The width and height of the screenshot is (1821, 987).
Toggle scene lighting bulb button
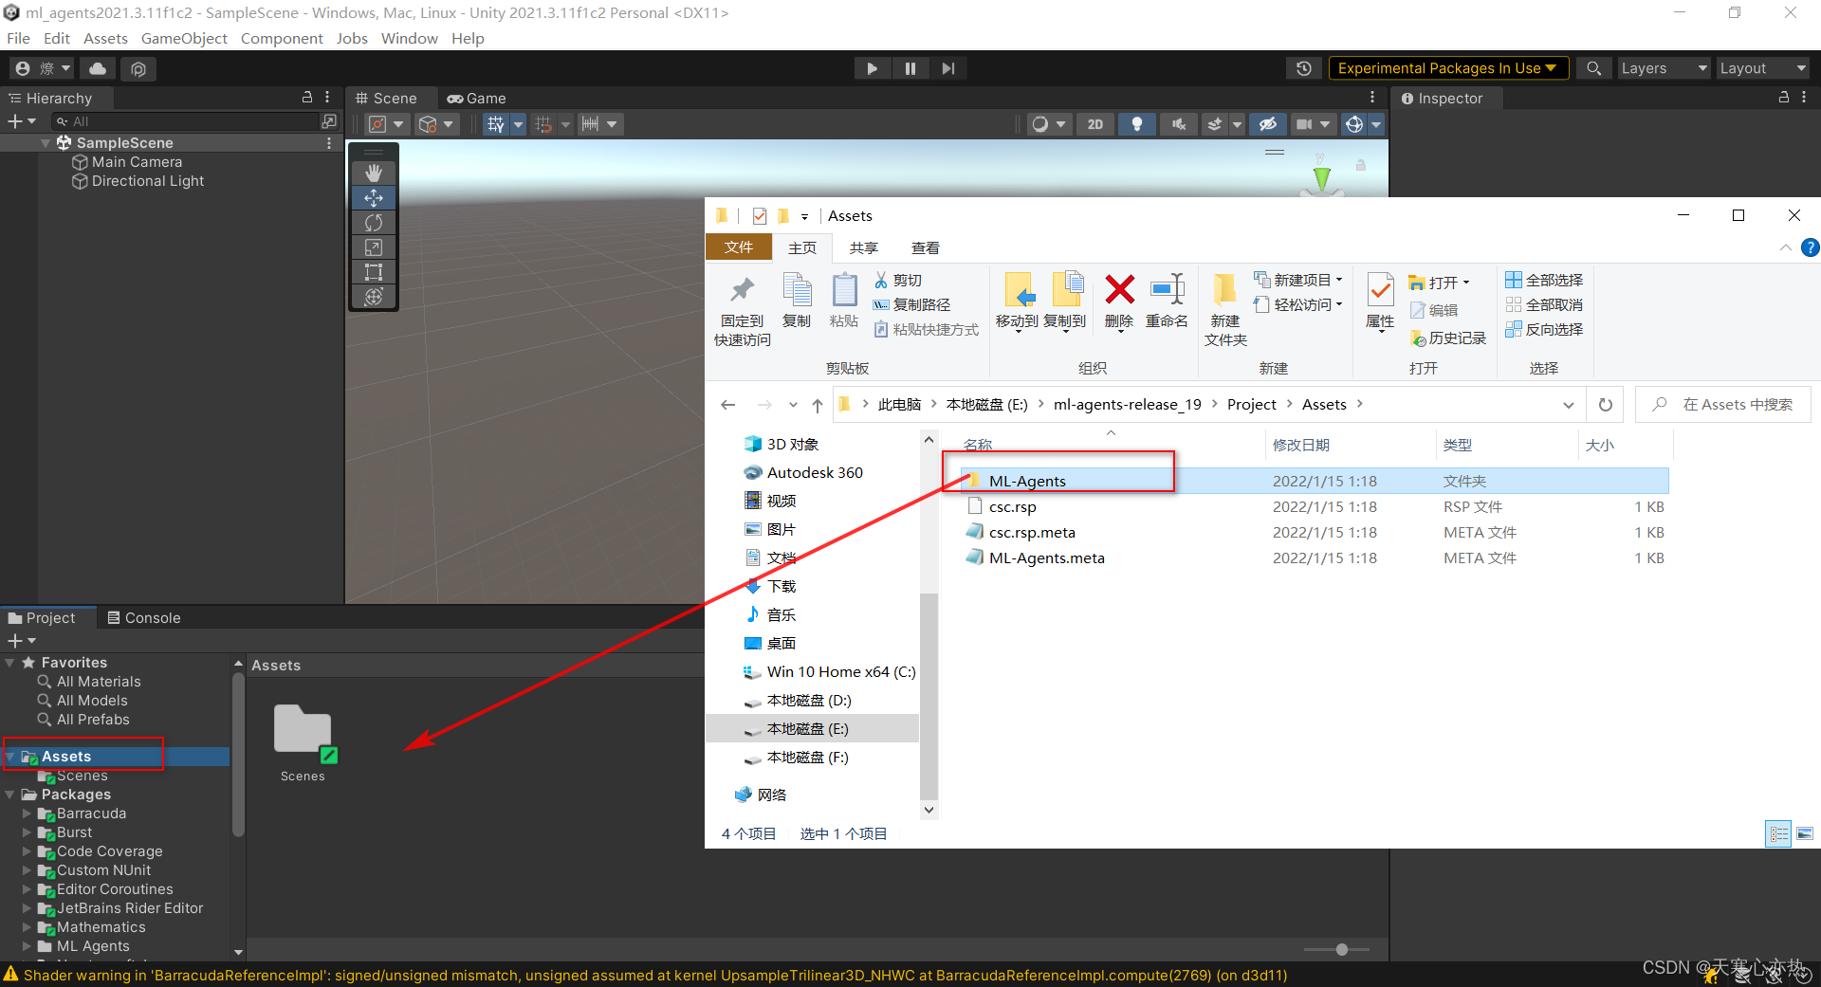(x=1136, y=124)
